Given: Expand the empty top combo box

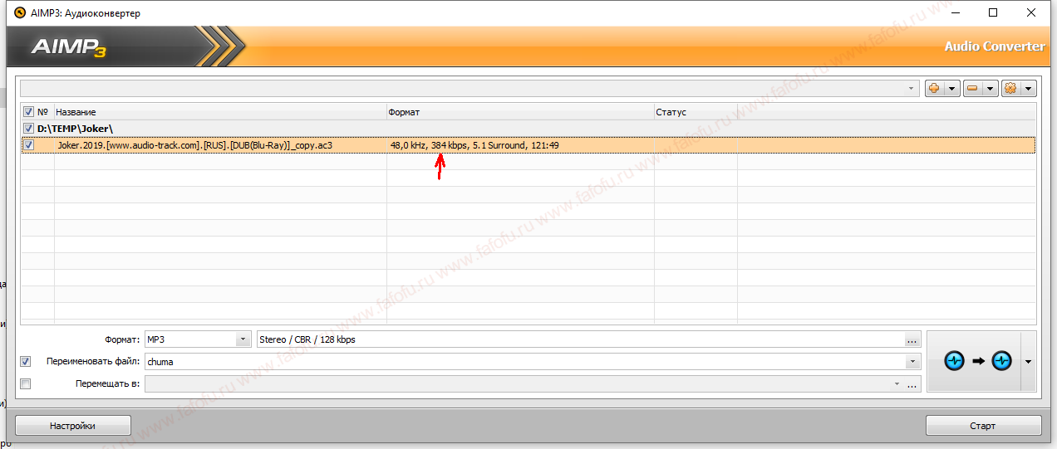Looking at the screenshot, I should tap(912, 88).
